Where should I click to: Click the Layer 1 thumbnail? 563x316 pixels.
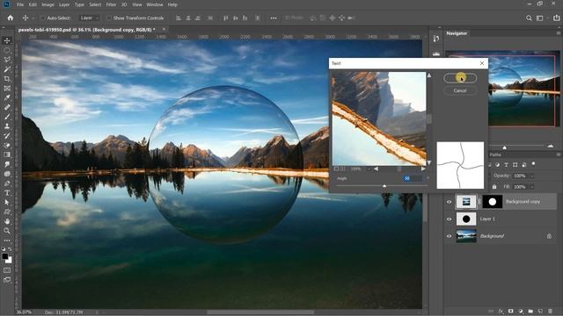(466, 219)
